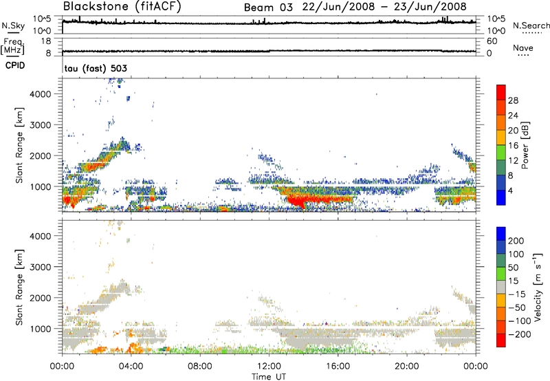Click the Velocity [m s⁻¹] colorbar label
This screenshot has width=550, height=381.
point(537,287)
